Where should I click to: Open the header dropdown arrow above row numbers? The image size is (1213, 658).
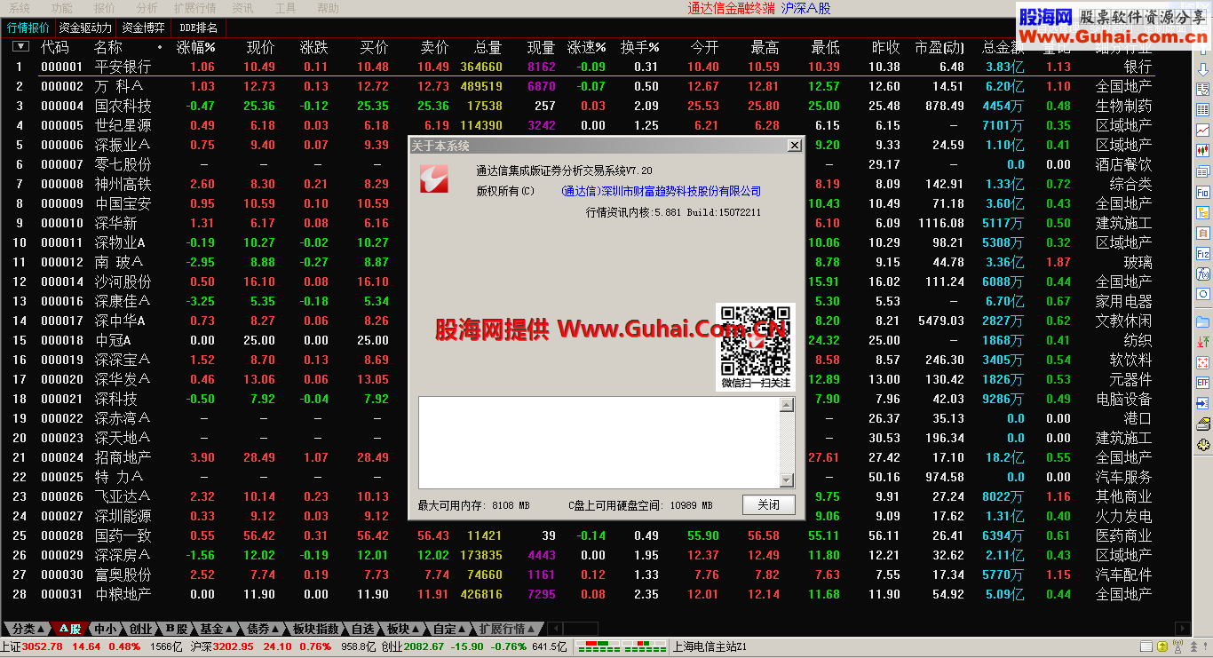coord(20,46)
